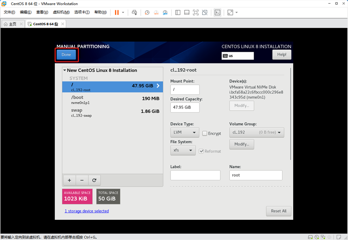
Task: Open the 查看(V) menu
Action: [42, 12]
